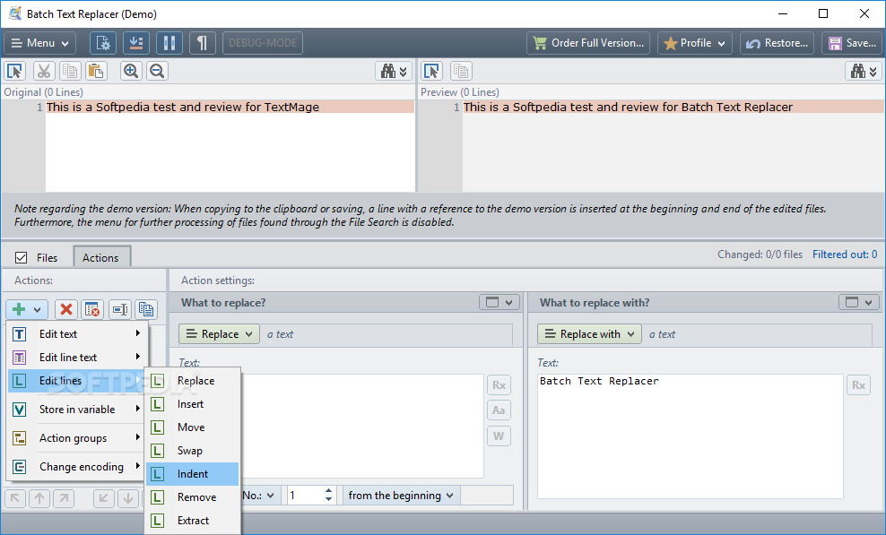
Task: Open the Replace type dropdown
Action: [219, 334]
